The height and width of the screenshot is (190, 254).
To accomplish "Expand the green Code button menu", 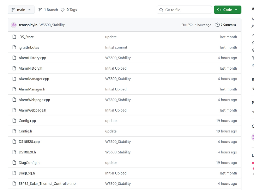I will pyautogui.click(x=227, y=10).
